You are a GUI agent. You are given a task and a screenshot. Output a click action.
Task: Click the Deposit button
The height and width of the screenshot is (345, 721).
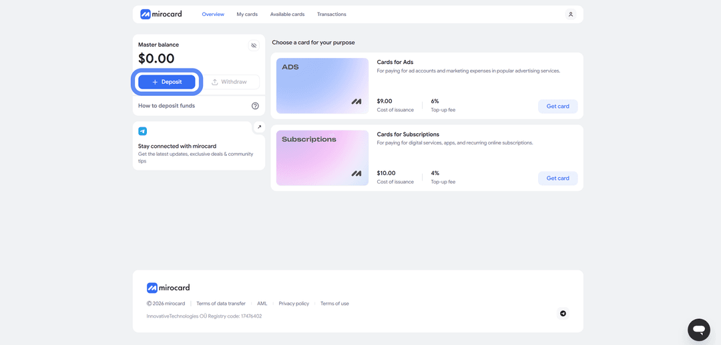click(167, 82)
